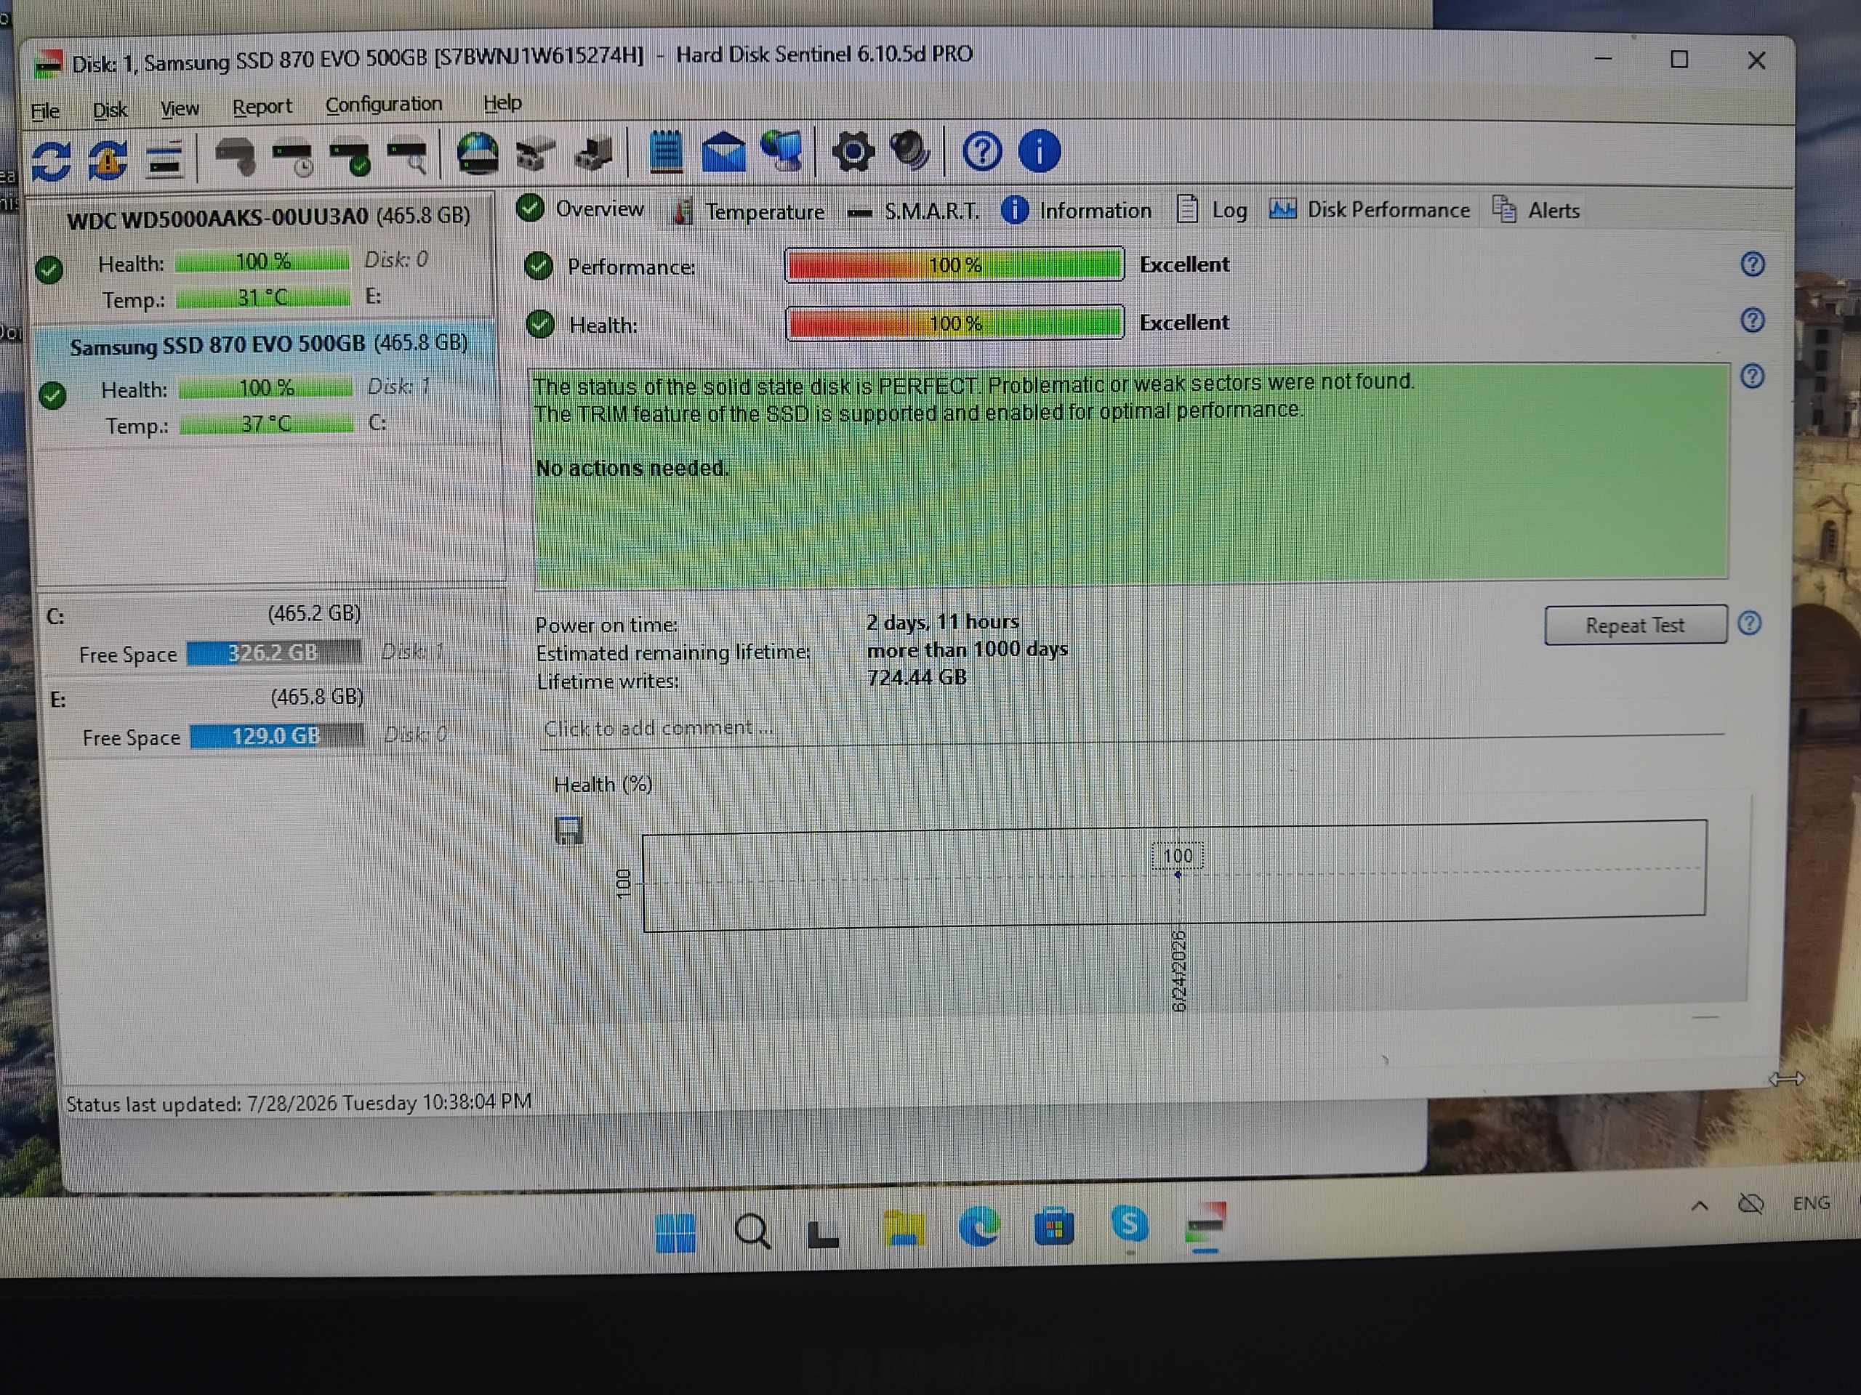The image size is (1861, 1395).
Task: Click the Samsung SSD 37 °C temperature bar
Action: point(266,423)
